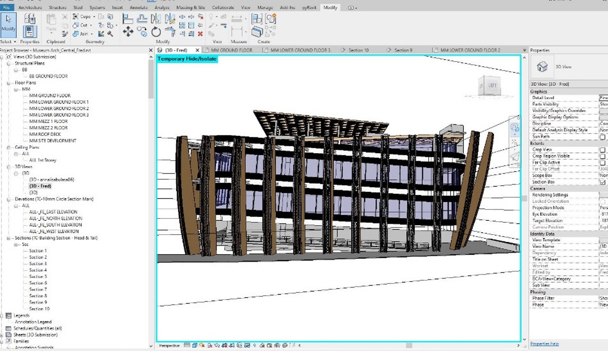Switch to the Section 10 view tab
The image size is (608, 351).
(358, 50)
